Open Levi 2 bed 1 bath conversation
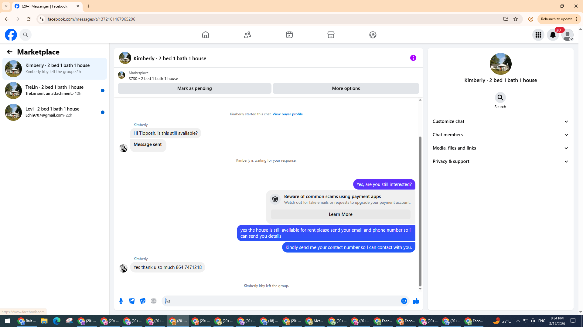 tap(55, 112)
